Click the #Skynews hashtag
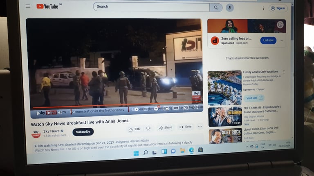This screenshot has width=314, height=176. [x=122, y=142]
